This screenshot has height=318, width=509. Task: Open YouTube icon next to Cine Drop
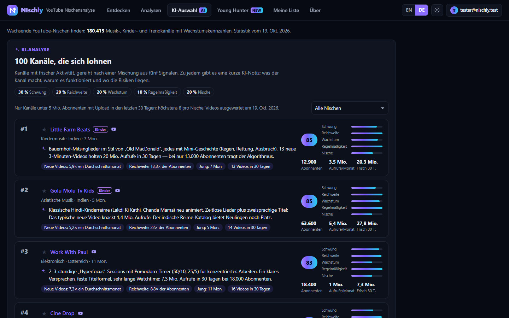click(81, 313)
